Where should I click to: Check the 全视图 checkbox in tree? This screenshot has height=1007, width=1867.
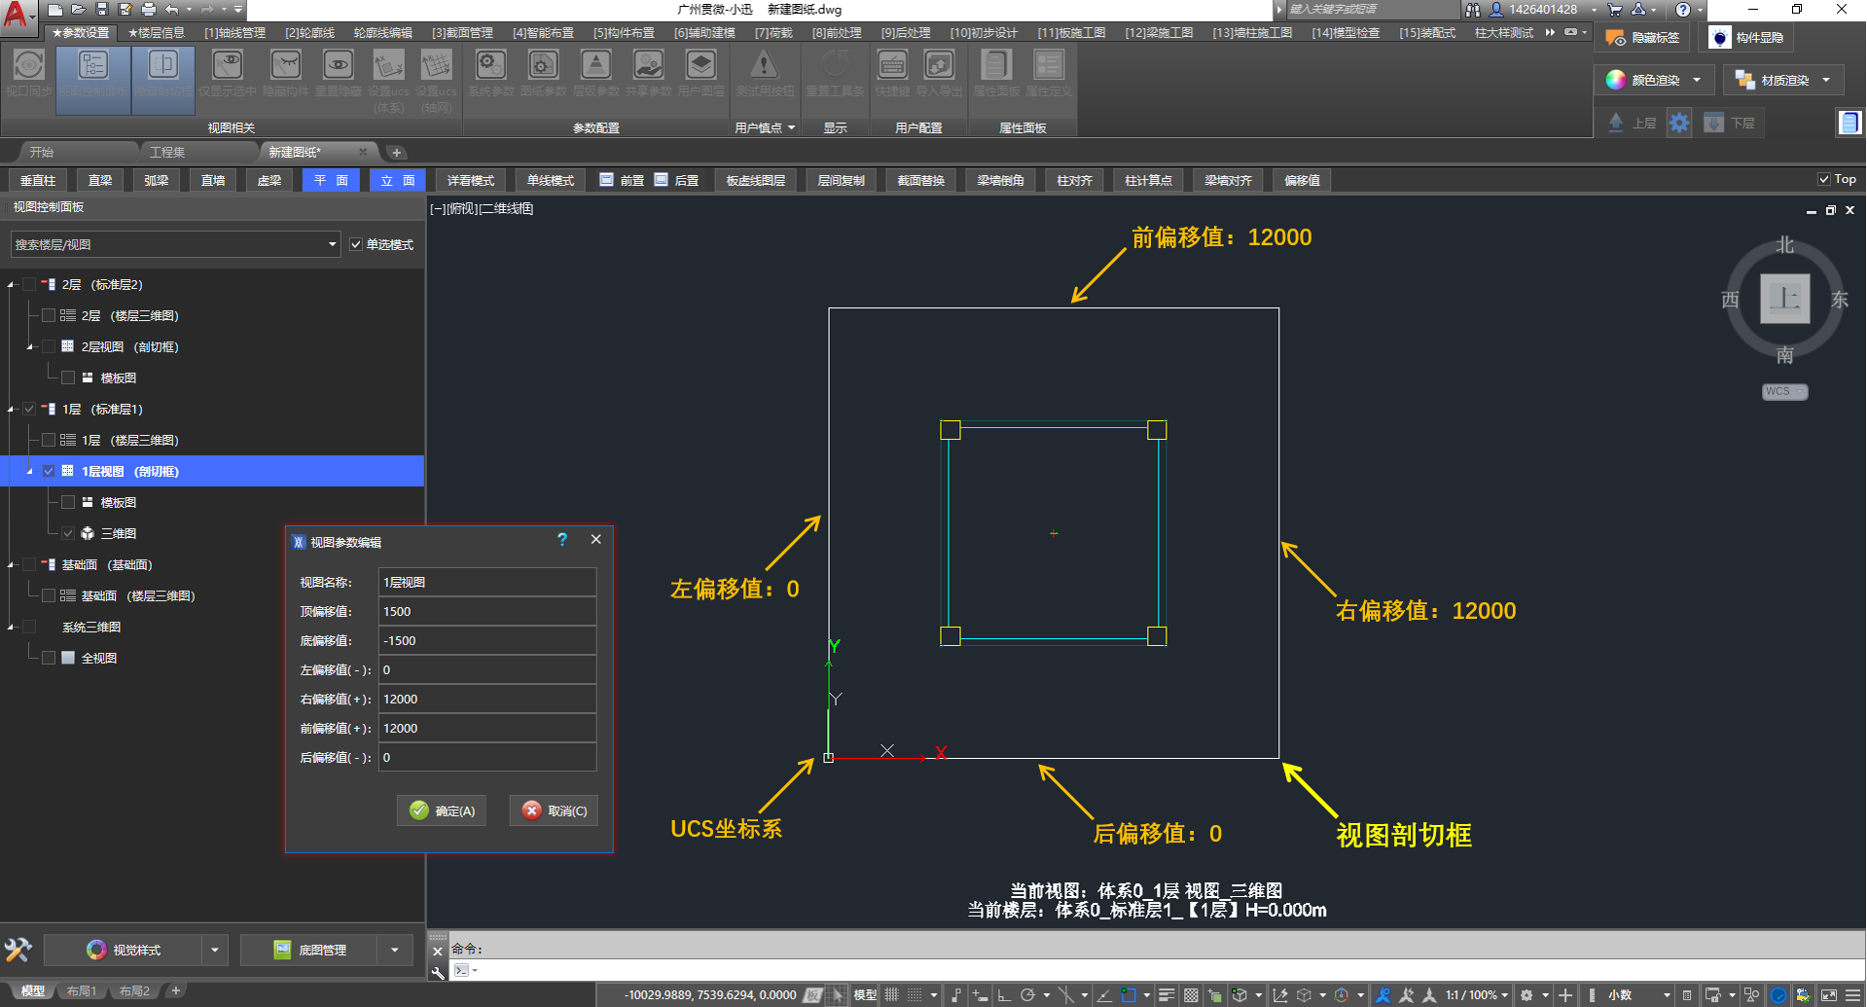click(x=49, y=658)
